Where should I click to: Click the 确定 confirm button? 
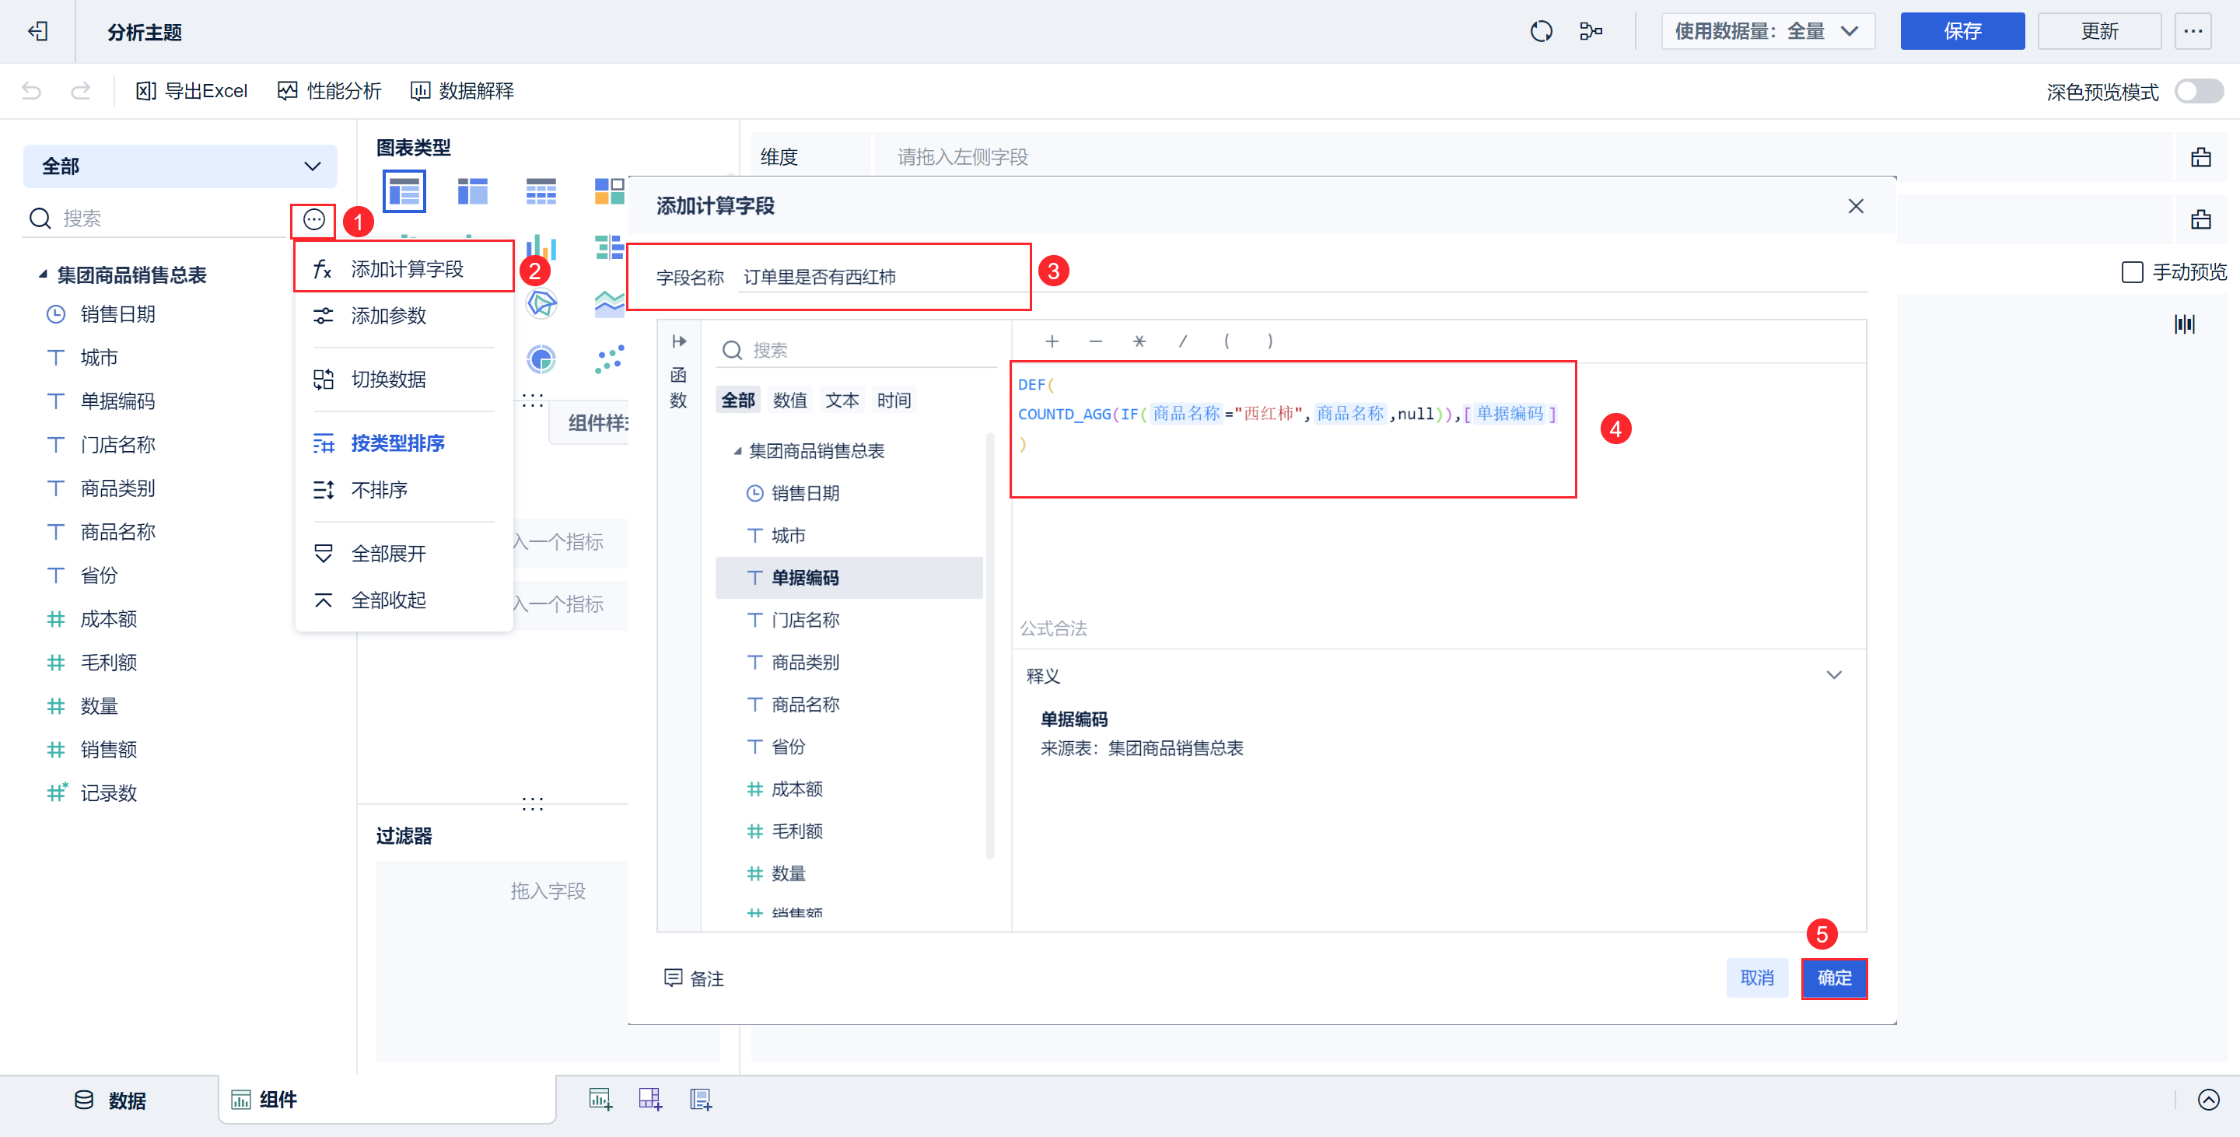coord(1834,978)
